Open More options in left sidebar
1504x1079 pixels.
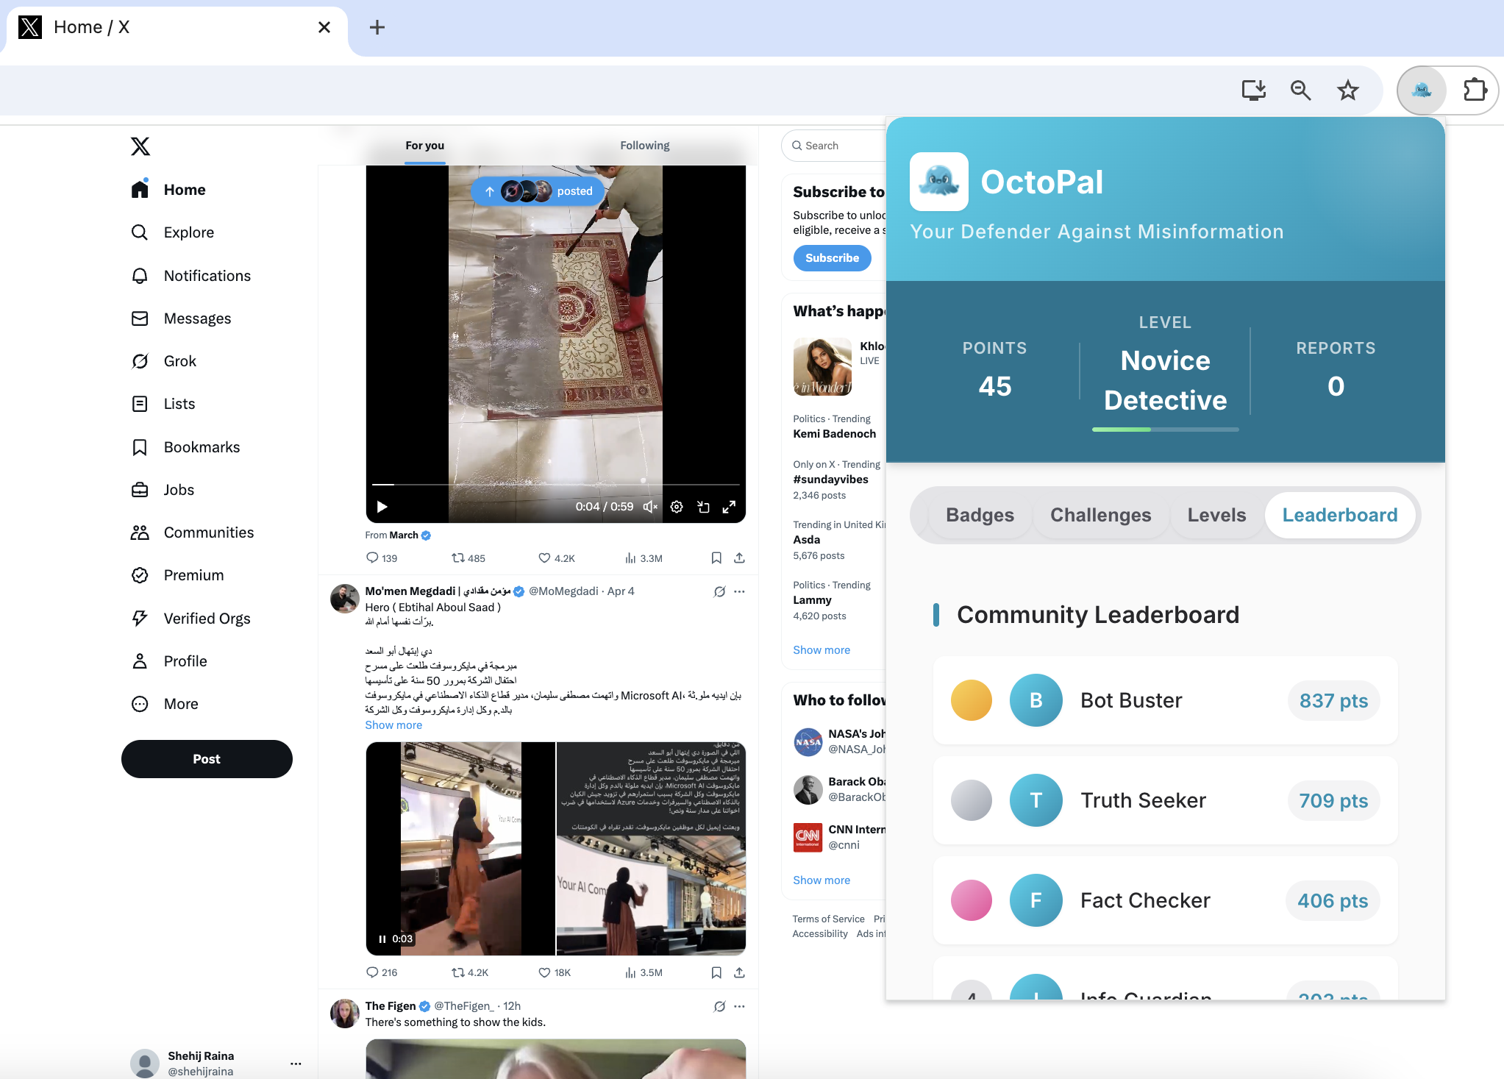pos(181,704)
